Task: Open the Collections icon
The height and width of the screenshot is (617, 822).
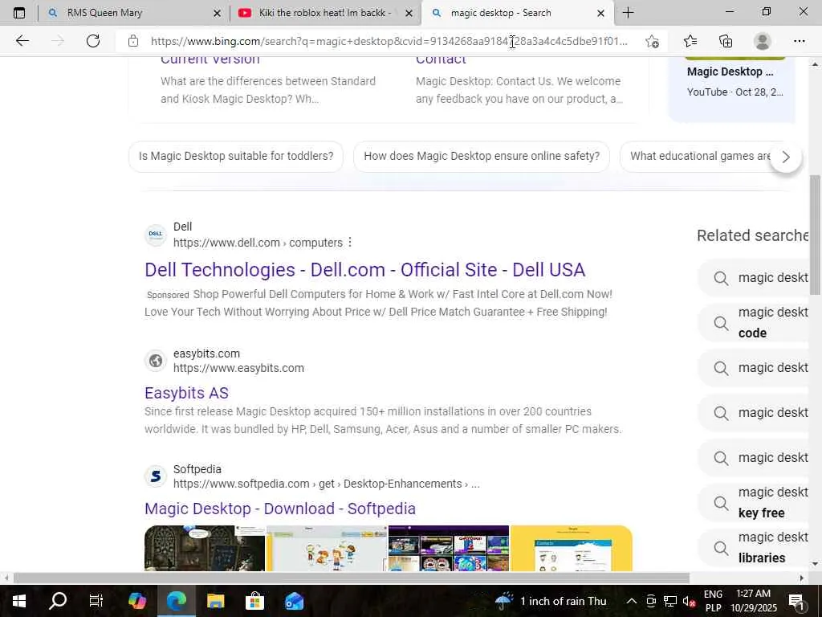Action: point(726,41)
